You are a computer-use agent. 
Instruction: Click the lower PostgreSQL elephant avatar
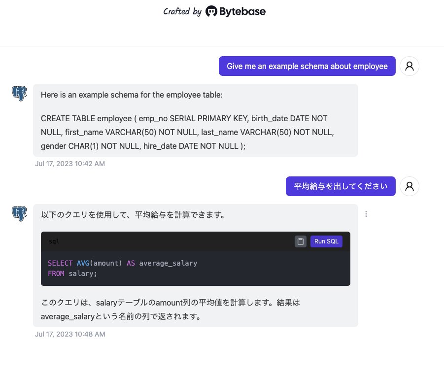click(x=19, y=213)
